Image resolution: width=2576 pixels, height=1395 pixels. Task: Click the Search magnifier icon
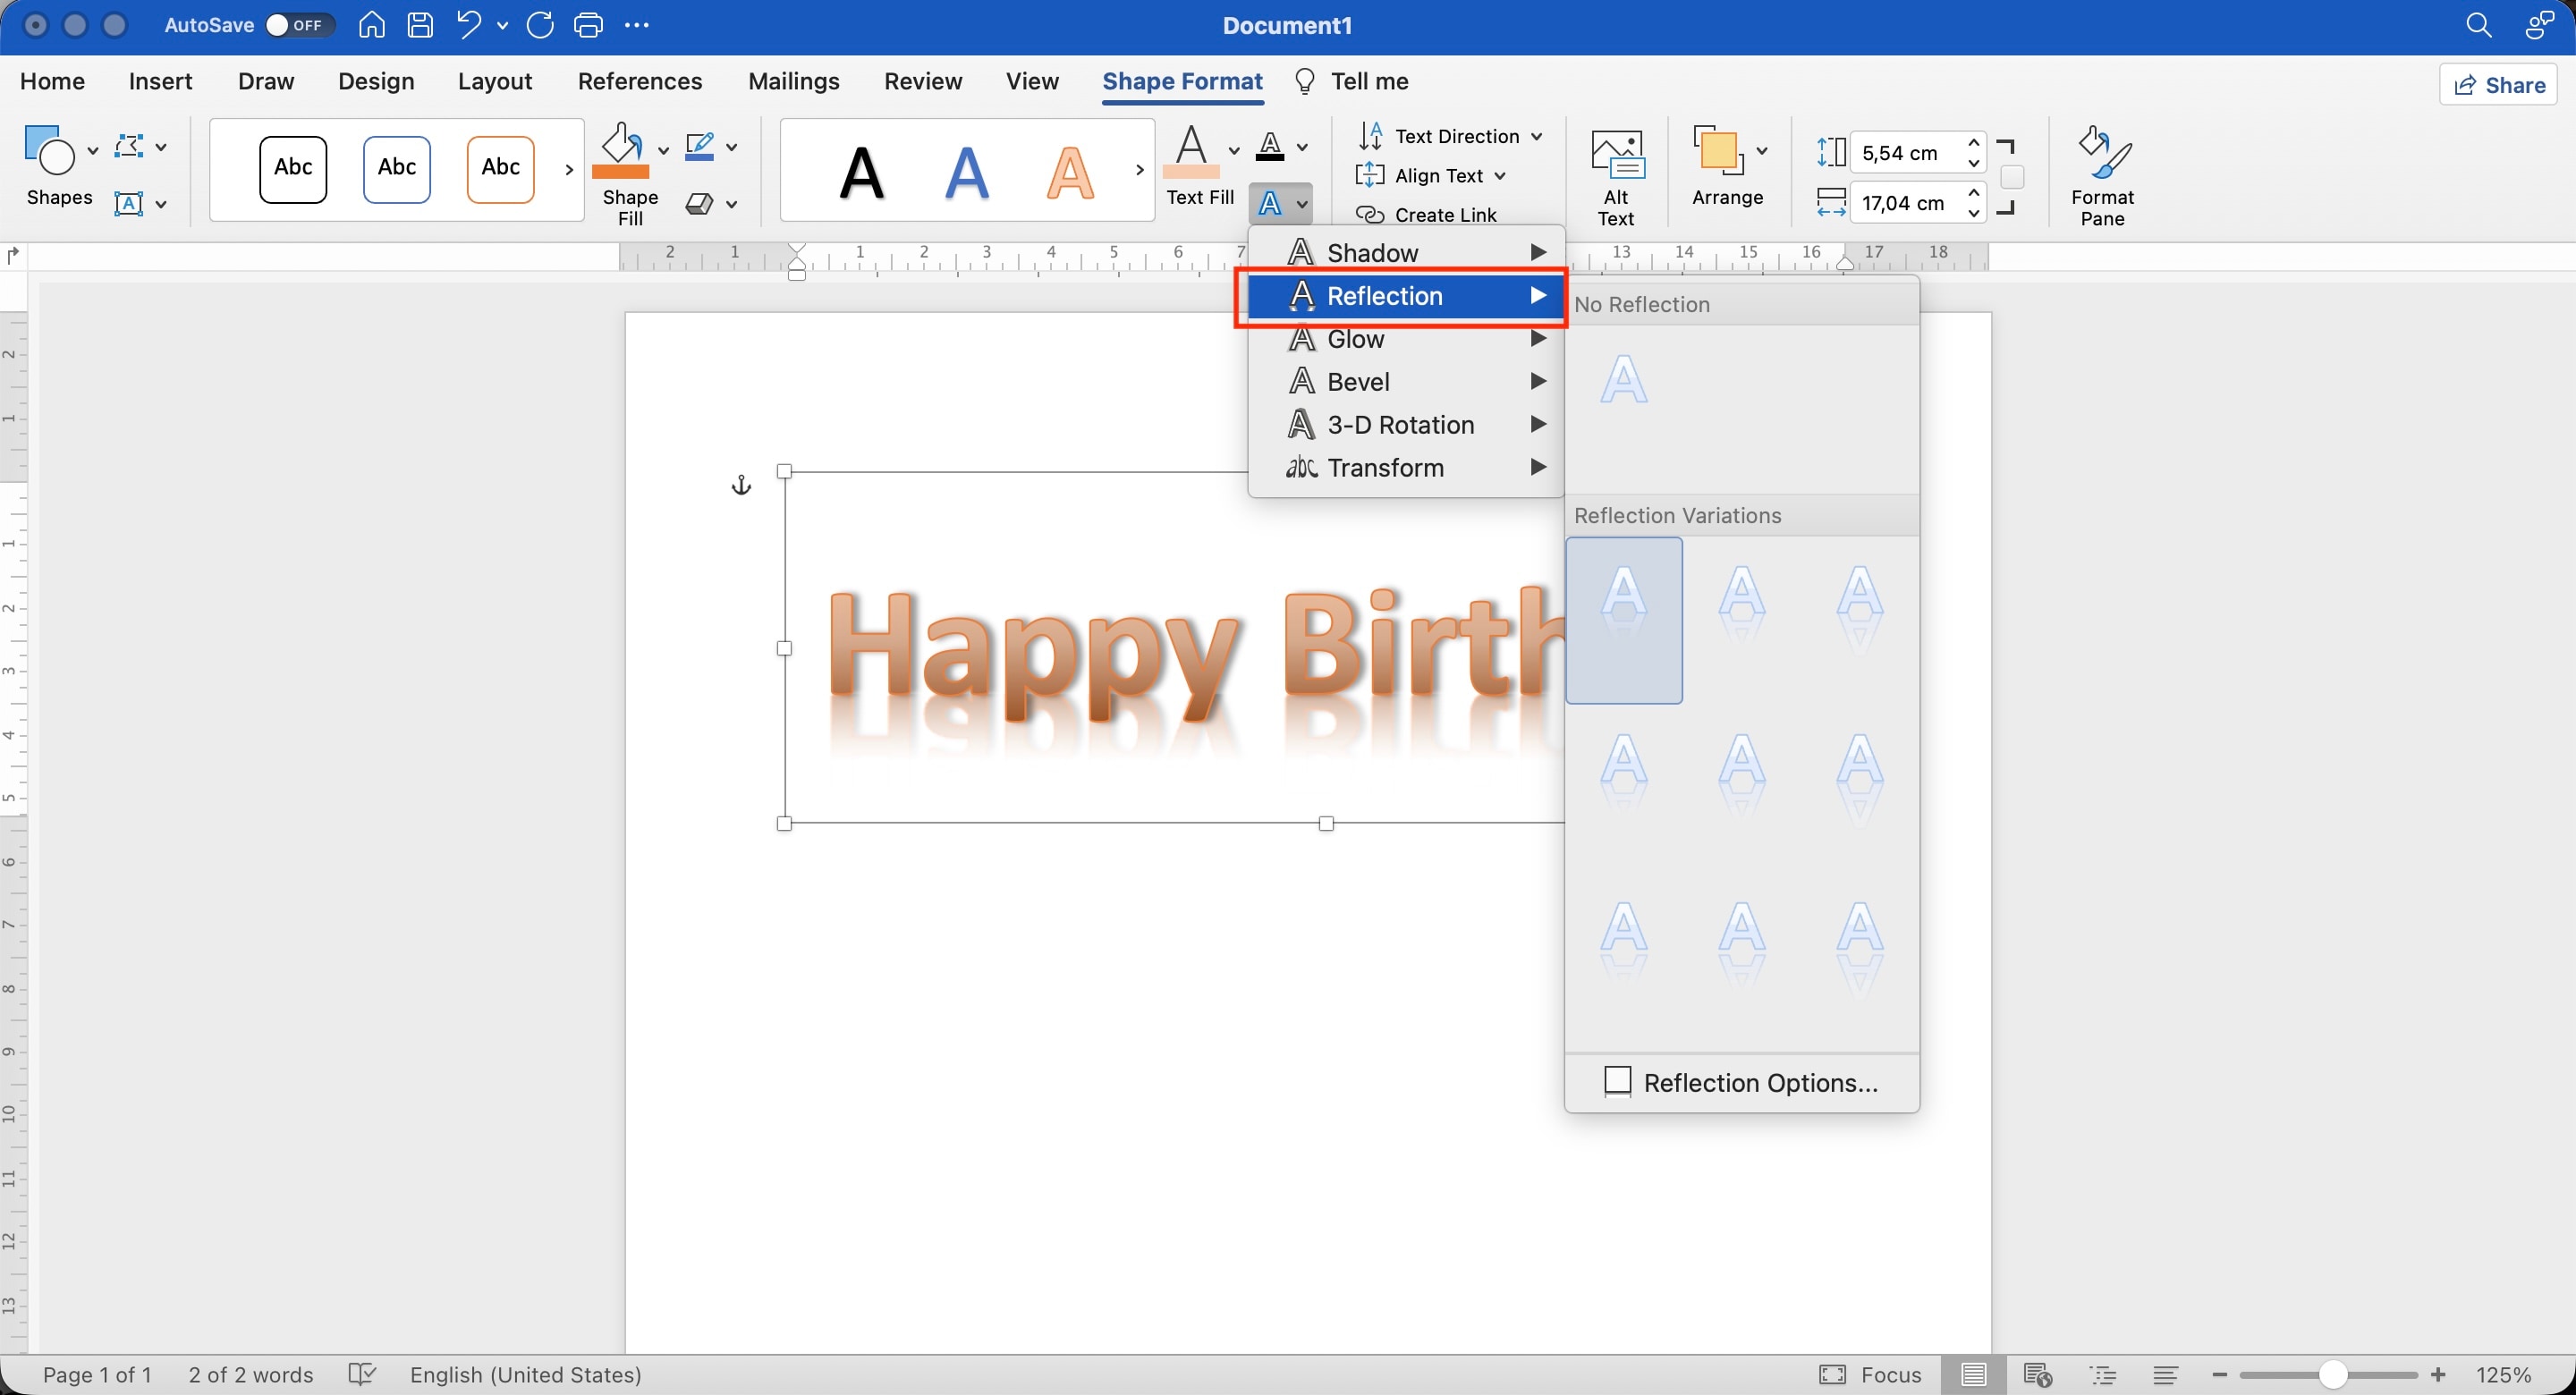point(2478,25)
